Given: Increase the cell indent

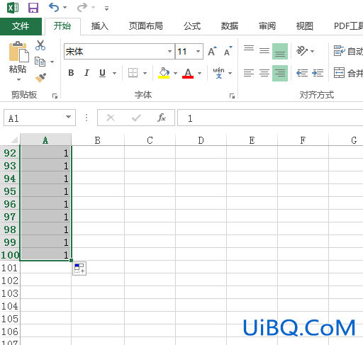Looking at the screenshot, I should coord(318,73).
